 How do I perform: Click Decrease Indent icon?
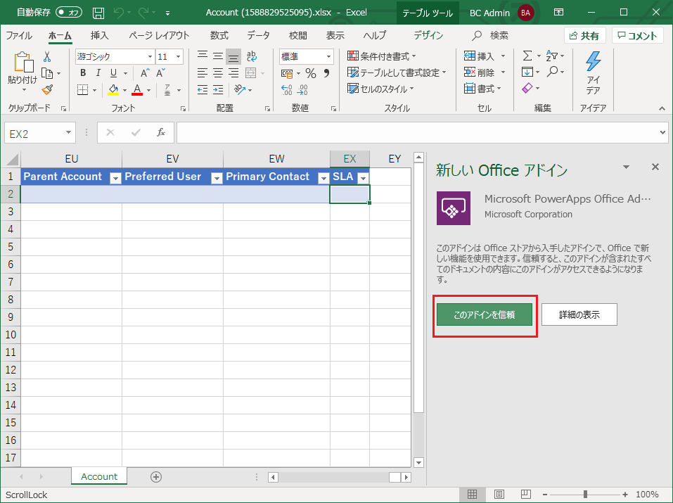point(203,90)
